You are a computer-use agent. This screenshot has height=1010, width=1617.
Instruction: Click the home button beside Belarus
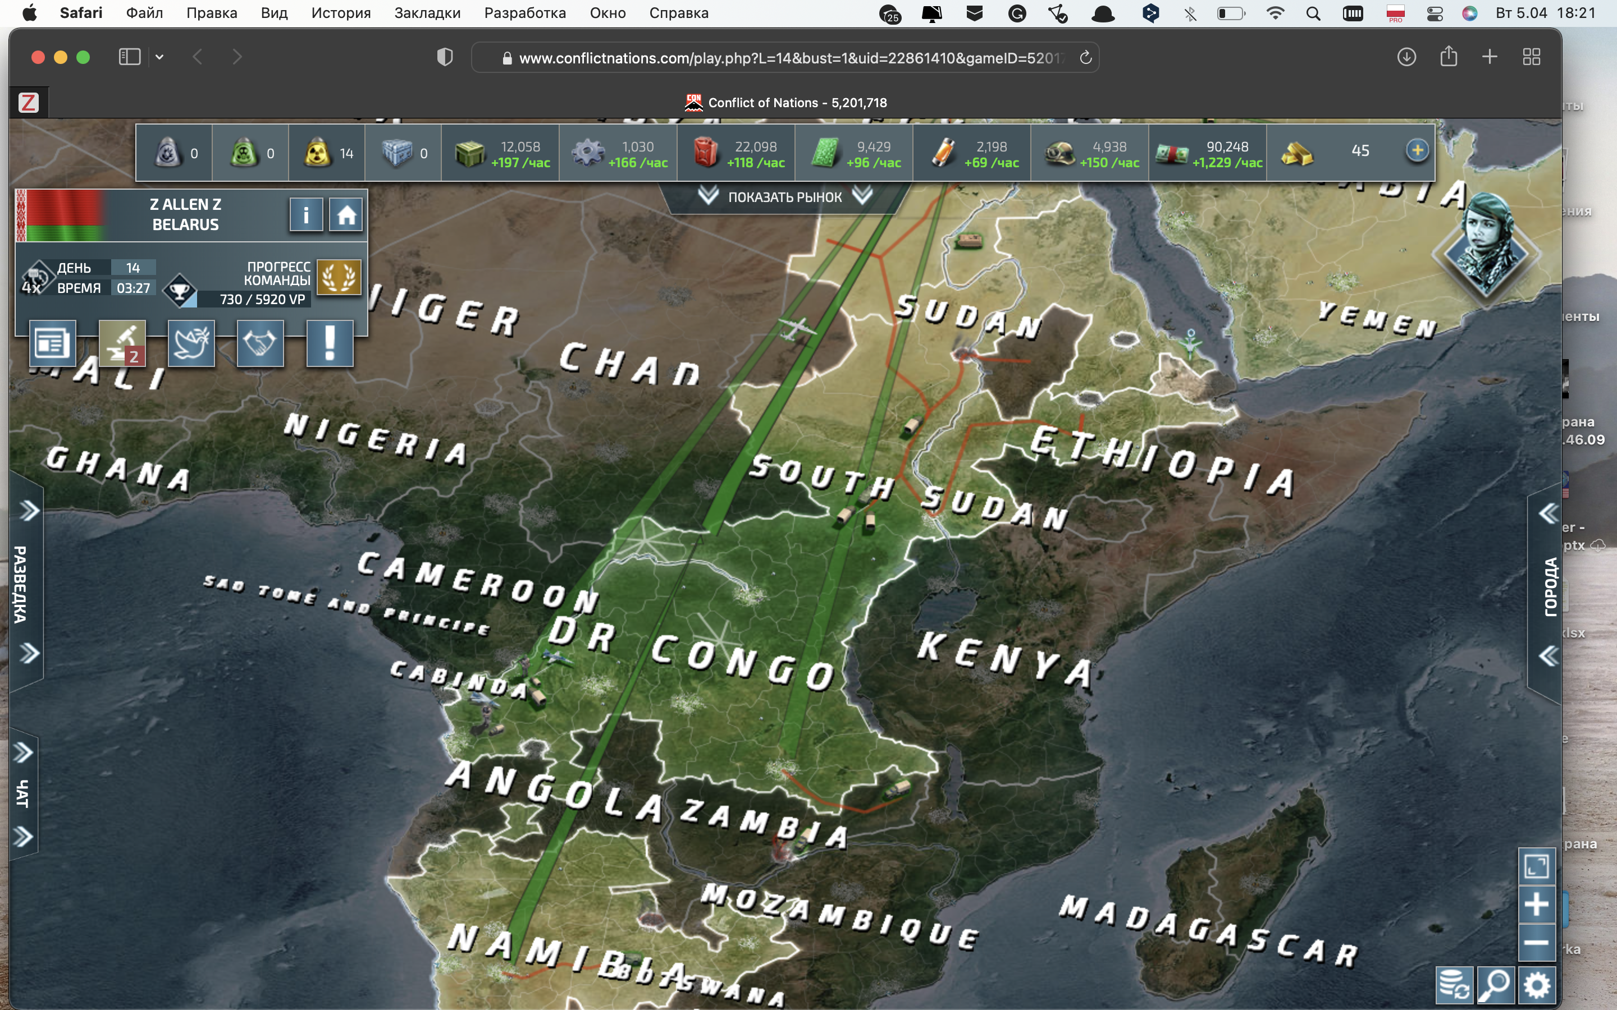click(345, 215)
